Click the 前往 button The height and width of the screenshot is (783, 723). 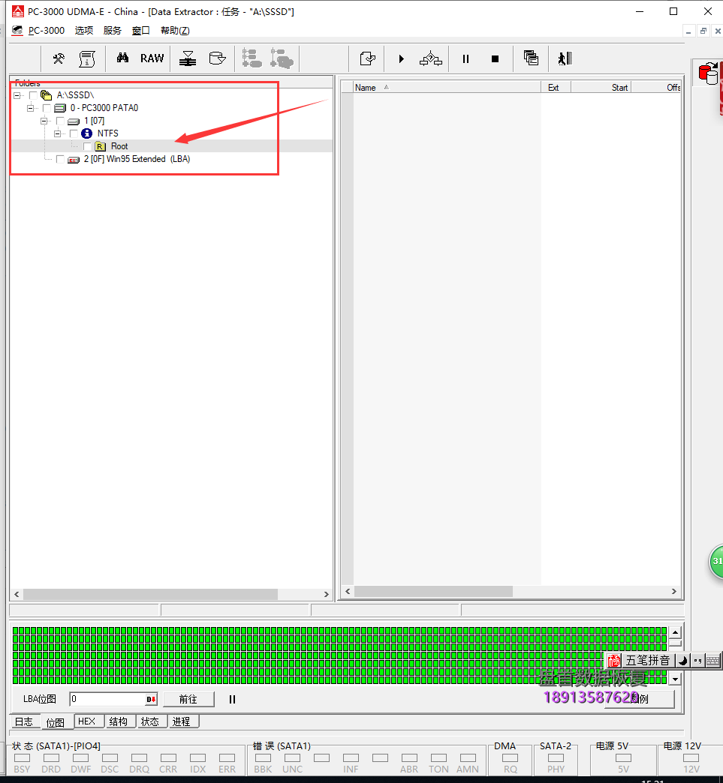pos(188,699)
